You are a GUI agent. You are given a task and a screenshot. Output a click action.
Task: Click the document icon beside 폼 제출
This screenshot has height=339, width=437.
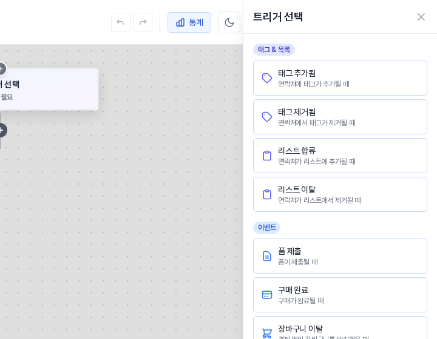[x=267, y=256]
